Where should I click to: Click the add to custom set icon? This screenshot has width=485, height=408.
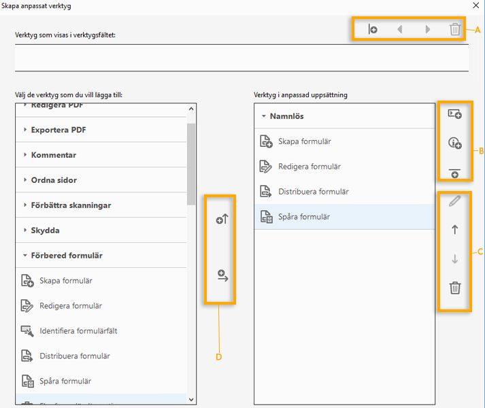coord(221,275)
